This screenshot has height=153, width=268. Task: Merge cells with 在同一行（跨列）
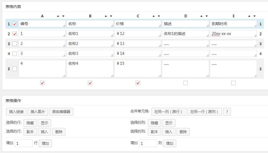tap(204, 112)
